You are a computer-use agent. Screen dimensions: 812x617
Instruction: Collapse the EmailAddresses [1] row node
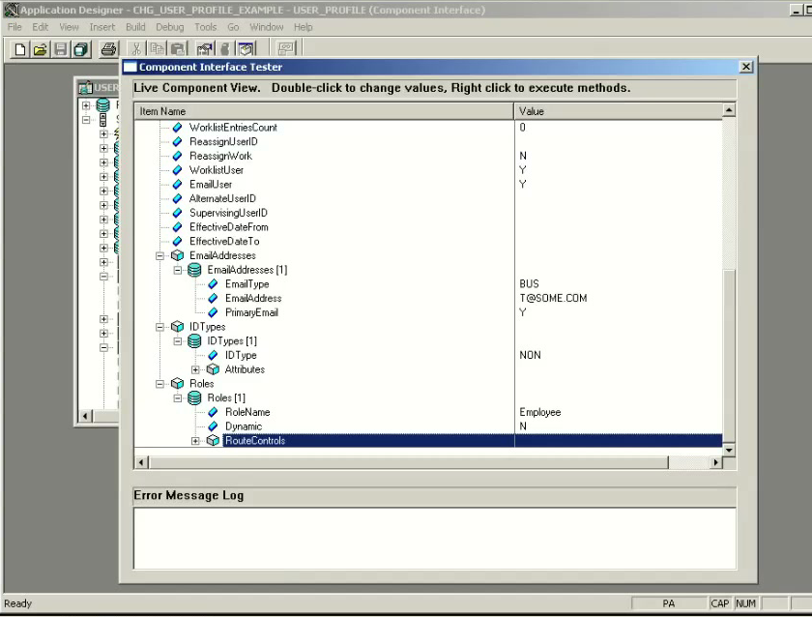point(178,270)
